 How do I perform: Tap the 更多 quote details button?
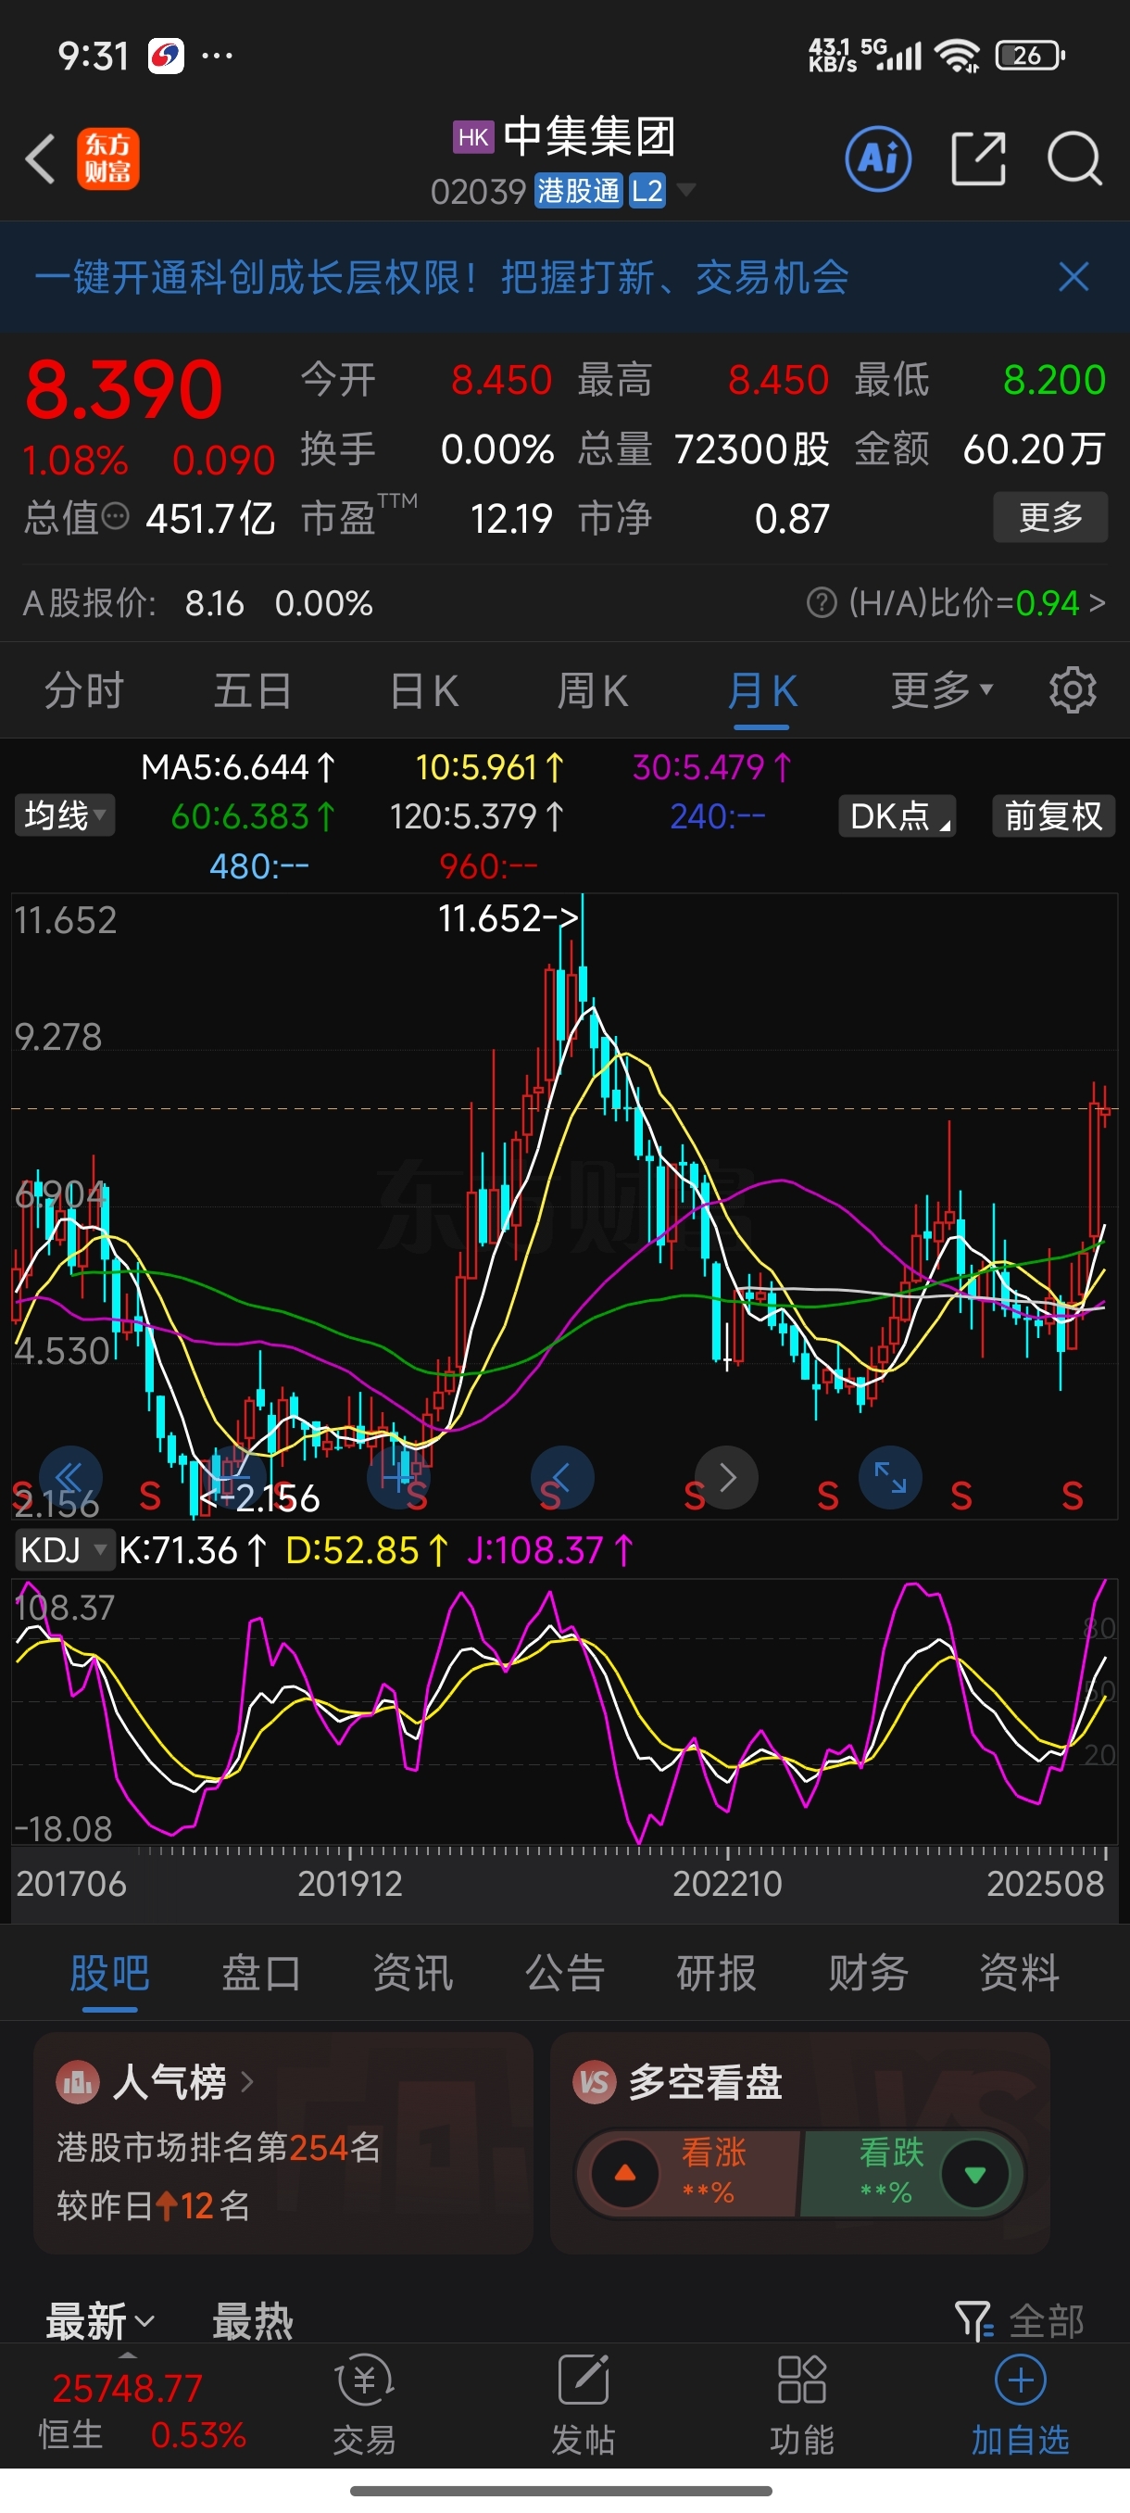click(1050, 517)
